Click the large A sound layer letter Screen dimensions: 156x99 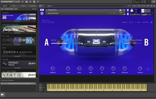pyautogui.click(x=47, y=42)
